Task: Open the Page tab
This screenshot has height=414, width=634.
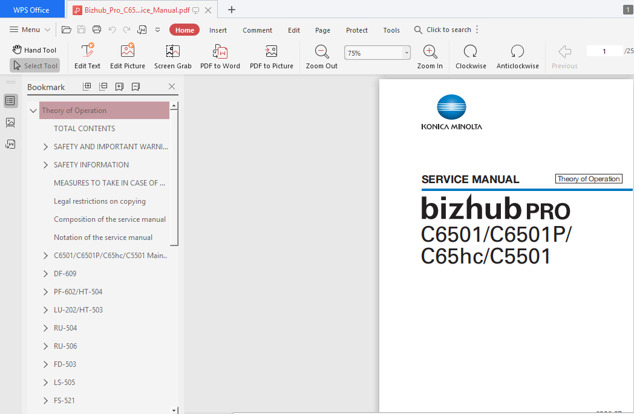Action: (x=322, y=30)
